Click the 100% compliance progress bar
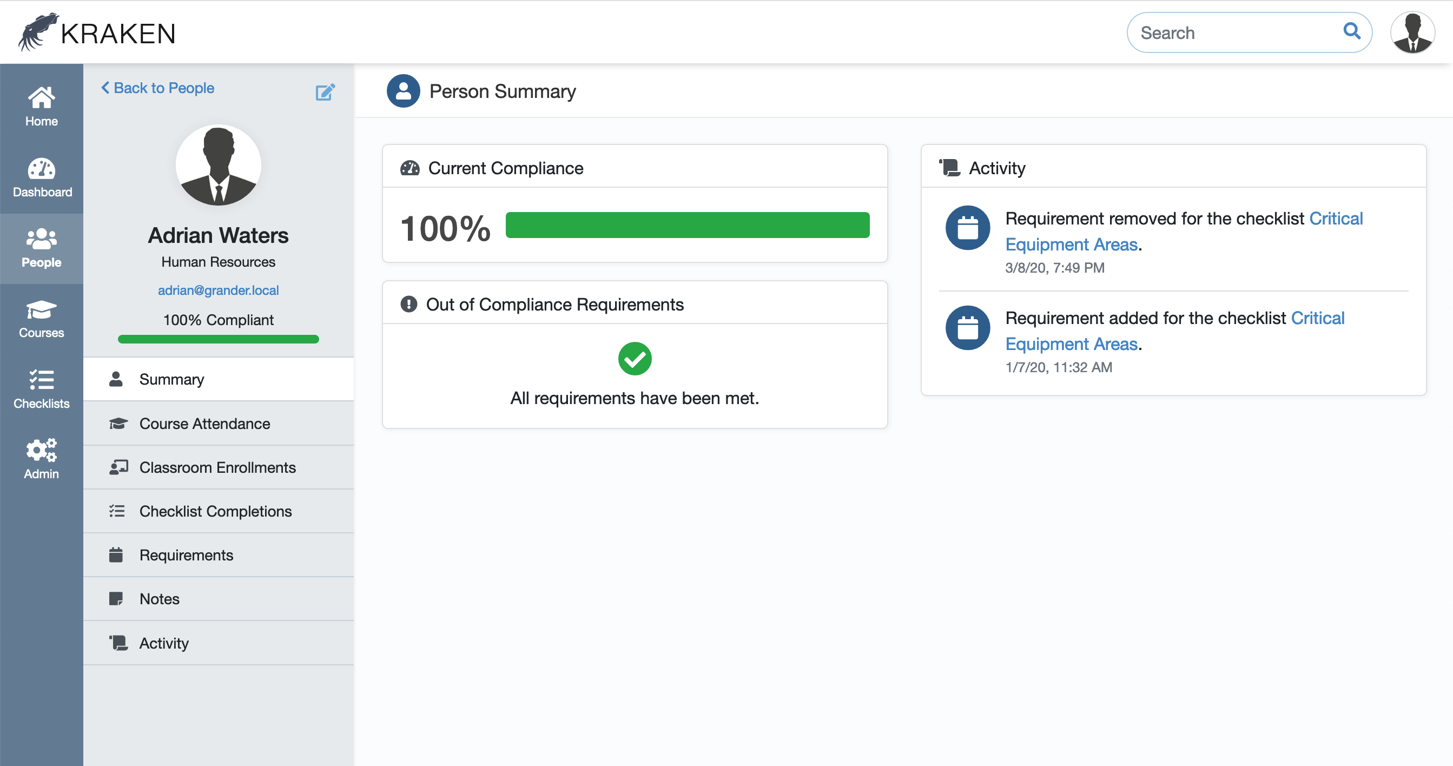 point(688,225)
